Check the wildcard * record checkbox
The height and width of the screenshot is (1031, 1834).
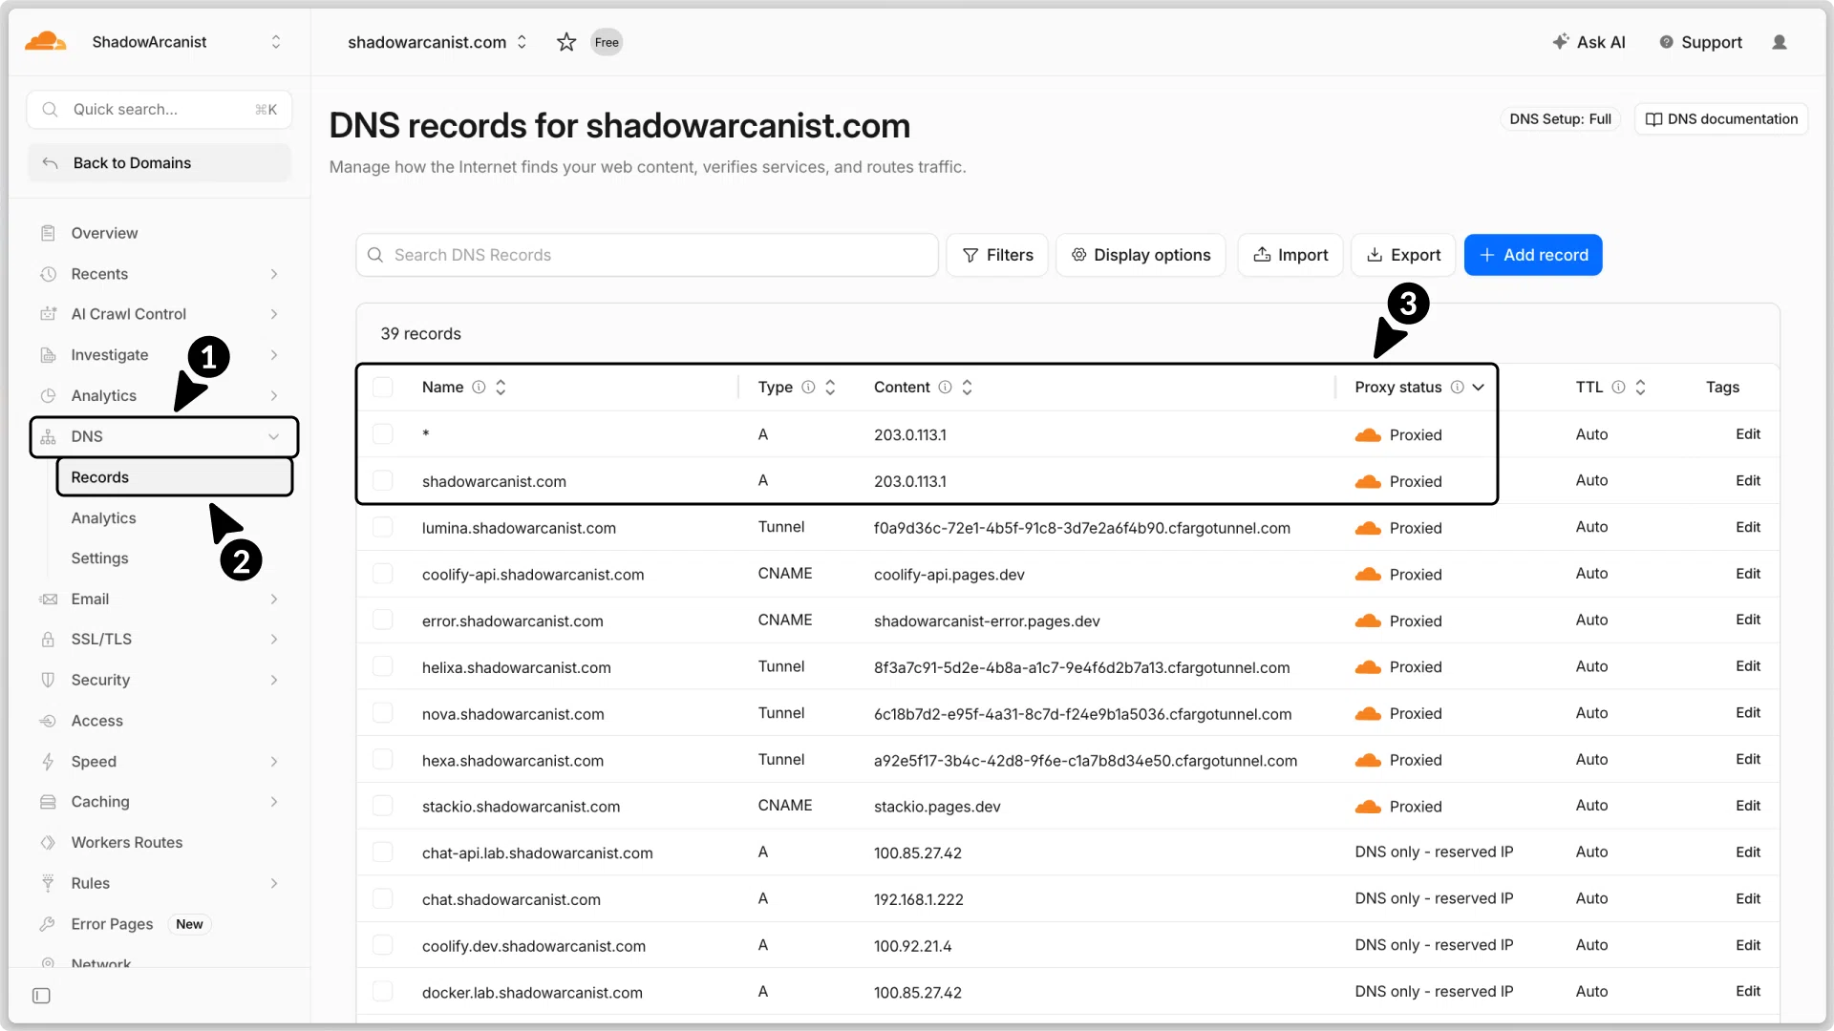coord(383,434)
